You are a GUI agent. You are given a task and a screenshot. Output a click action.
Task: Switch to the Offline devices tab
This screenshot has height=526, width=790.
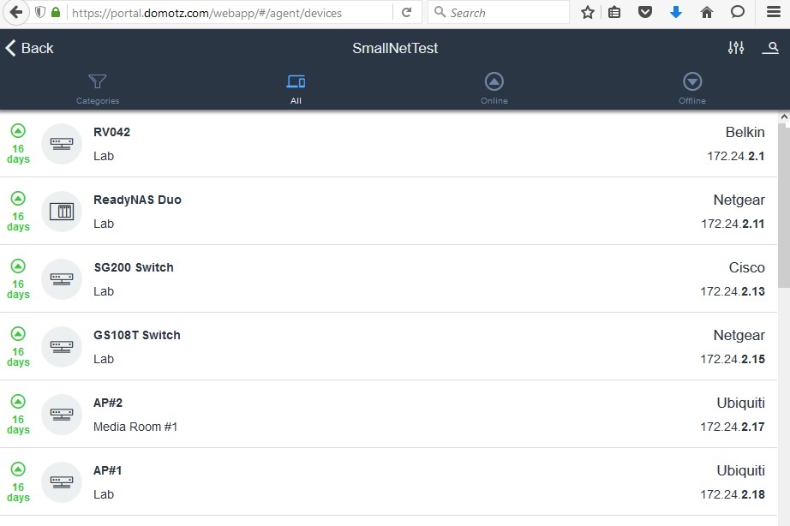click(x=692, y=89)
